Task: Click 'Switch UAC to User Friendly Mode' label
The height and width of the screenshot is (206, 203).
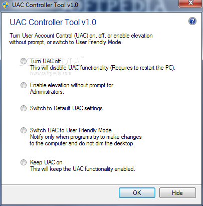Action: click(x=71, y=130)
